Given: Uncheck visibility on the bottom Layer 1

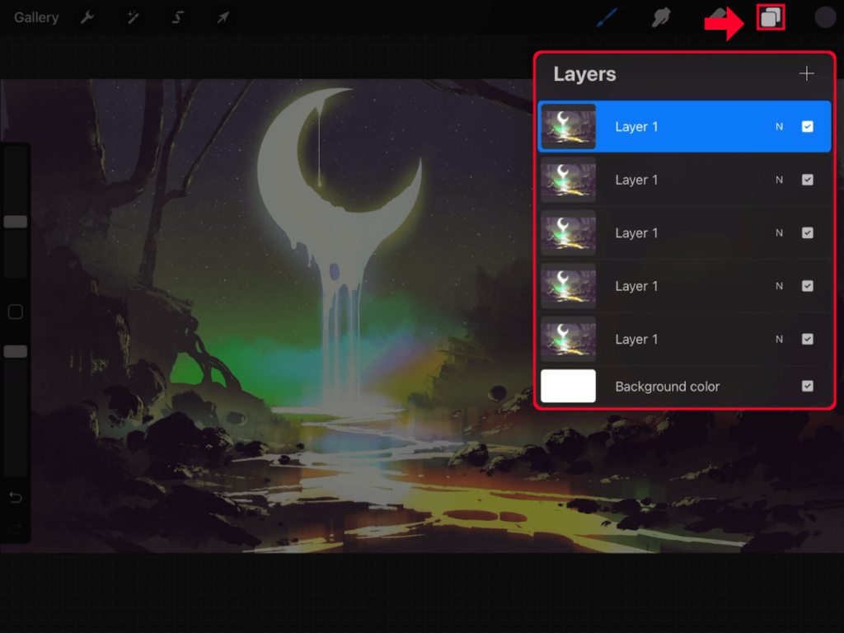Looking at the screenshot, I should click(x=808, y=339).
